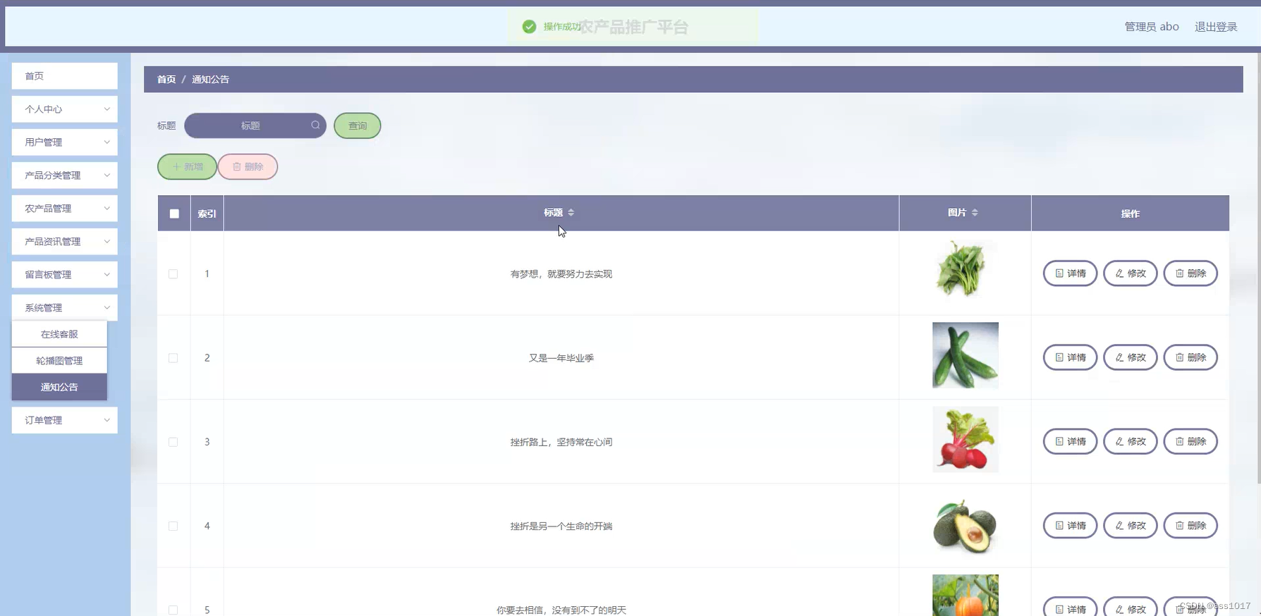Check the box for row 1
The width and height of the screenshot is (1261, 616).
pos(173,273)
